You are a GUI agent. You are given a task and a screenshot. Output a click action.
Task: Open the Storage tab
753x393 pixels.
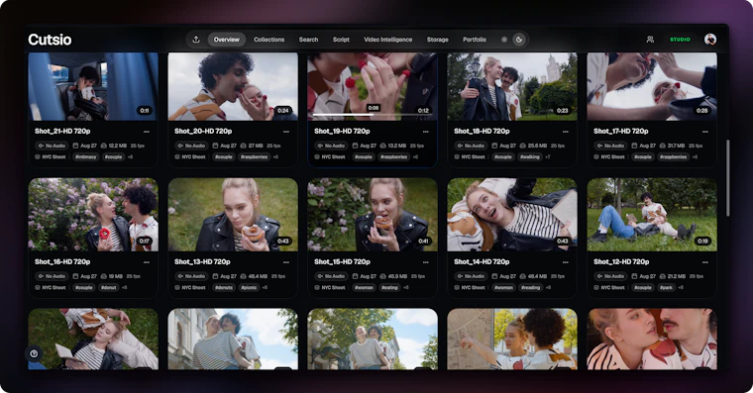coord(438,40)
